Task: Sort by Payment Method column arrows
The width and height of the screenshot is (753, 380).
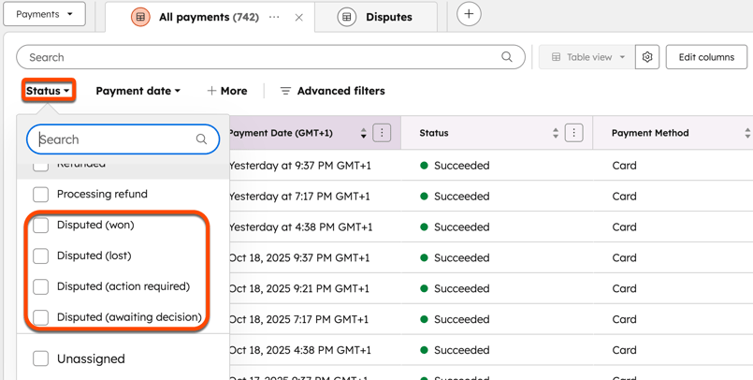Action: (x=747, y=133)
